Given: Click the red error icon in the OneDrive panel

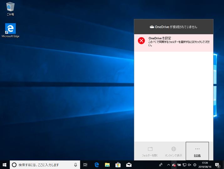Looking at the screenshot, I should [141, 41].
